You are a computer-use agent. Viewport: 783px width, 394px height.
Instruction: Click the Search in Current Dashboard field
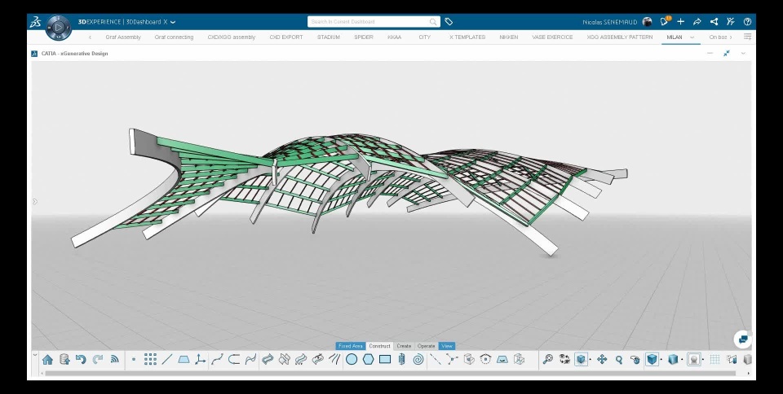(x=369, y=22)
